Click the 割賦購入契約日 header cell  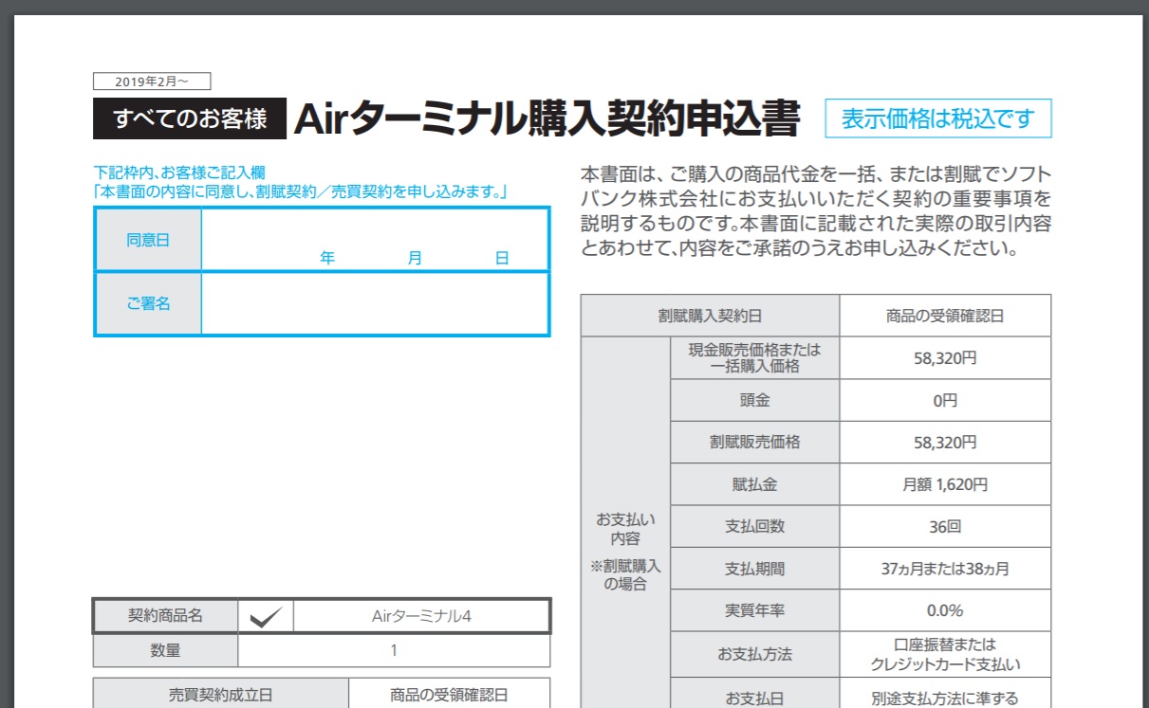click(710, 316)
